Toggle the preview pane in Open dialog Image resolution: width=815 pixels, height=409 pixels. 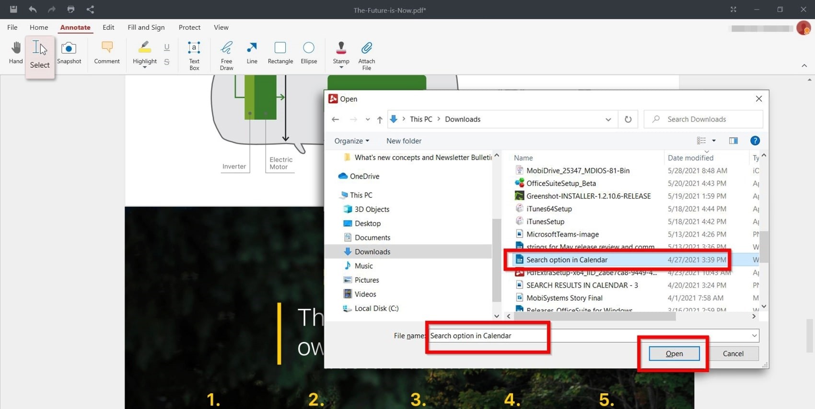point(733,141)
